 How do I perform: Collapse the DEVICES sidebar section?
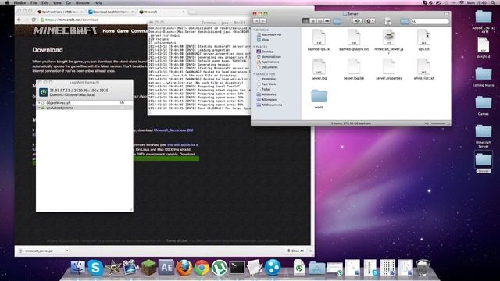coord(255,30)
